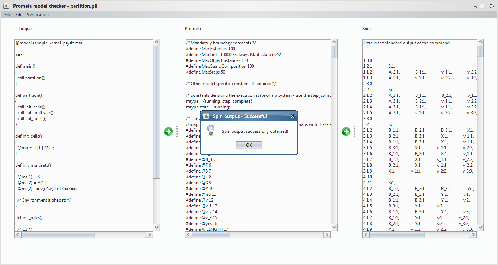The image size is (498, 265).
Task: Open the Edit menu
Action: coord(19,15)
